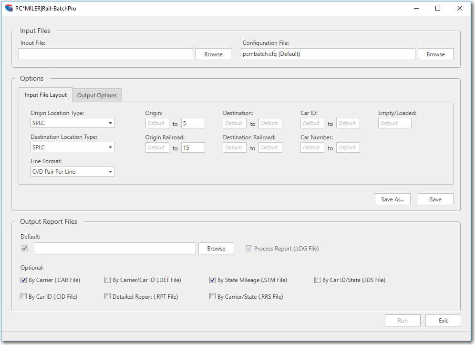Open the Origin Location Type dropdown

pos(72,123)
